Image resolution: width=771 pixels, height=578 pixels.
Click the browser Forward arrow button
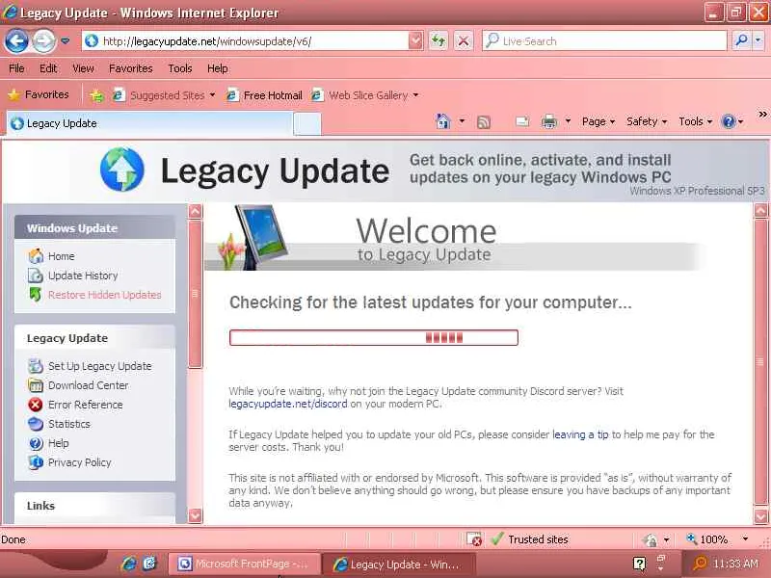click(x=43, y=41)
